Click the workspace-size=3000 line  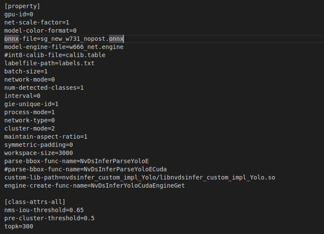[39, 153]
